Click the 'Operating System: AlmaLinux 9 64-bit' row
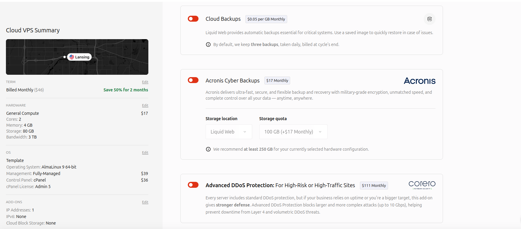 (x=41, y=167)
